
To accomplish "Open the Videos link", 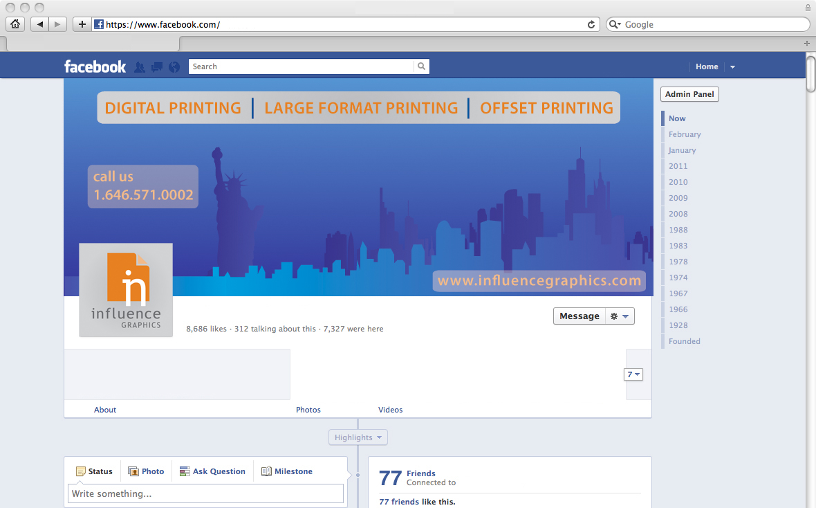I will (390, 410).
